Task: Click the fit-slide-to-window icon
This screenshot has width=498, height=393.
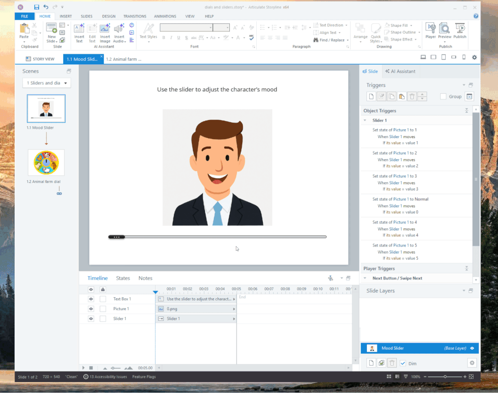Action: 471,377
